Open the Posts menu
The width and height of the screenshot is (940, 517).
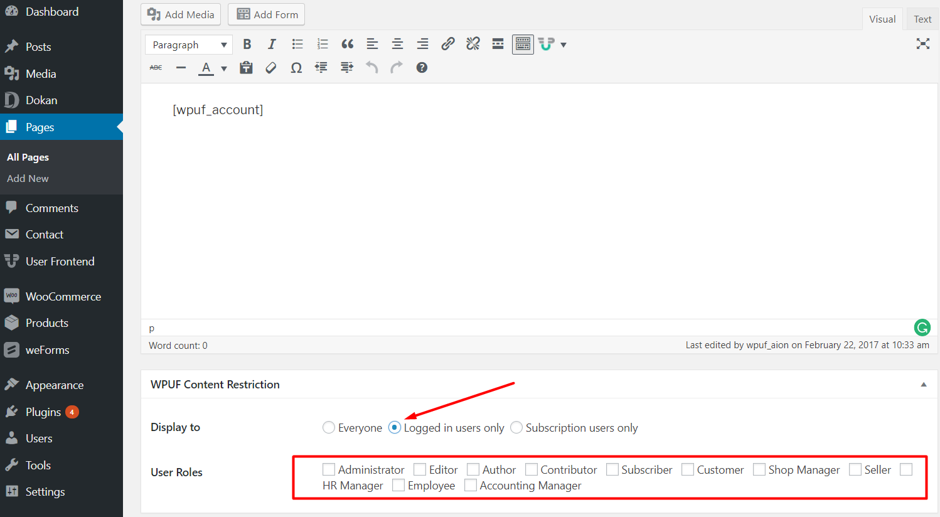coord(61,47)
